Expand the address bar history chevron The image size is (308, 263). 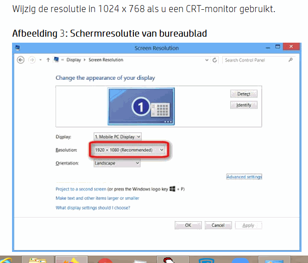point(207,60)
